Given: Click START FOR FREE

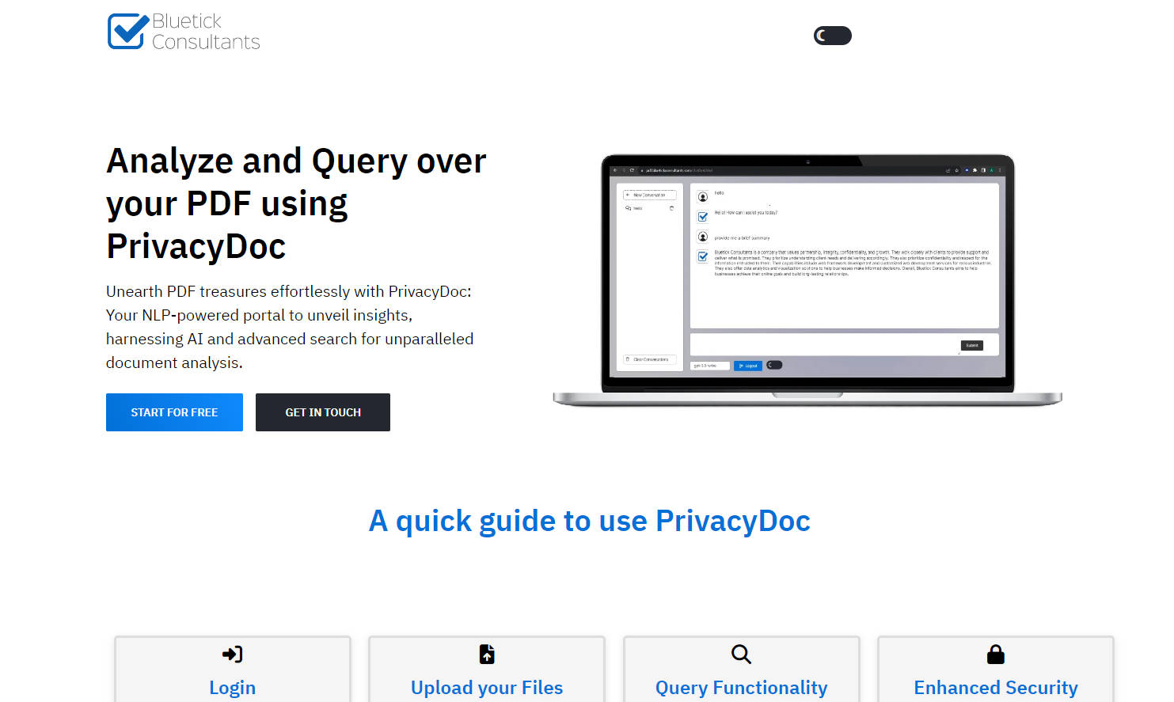Looking at the screenshot, I should pos(174,412).
